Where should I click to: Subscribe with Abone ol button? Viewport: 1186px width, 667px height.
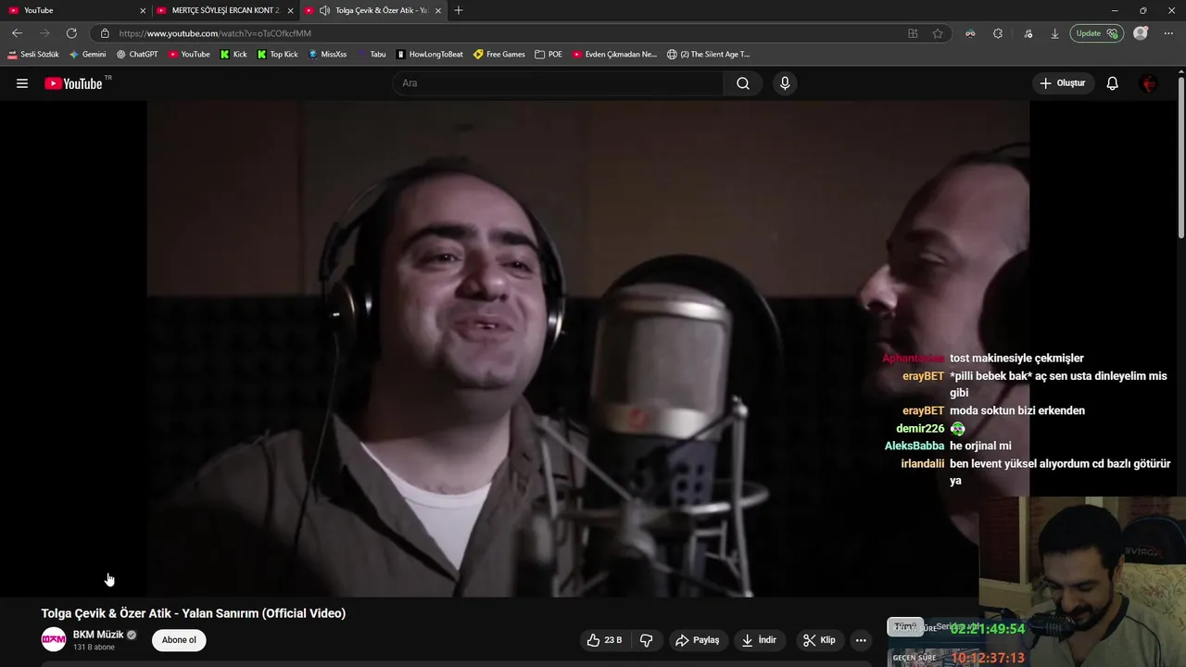pyautogui.click(x=179, y=640)
